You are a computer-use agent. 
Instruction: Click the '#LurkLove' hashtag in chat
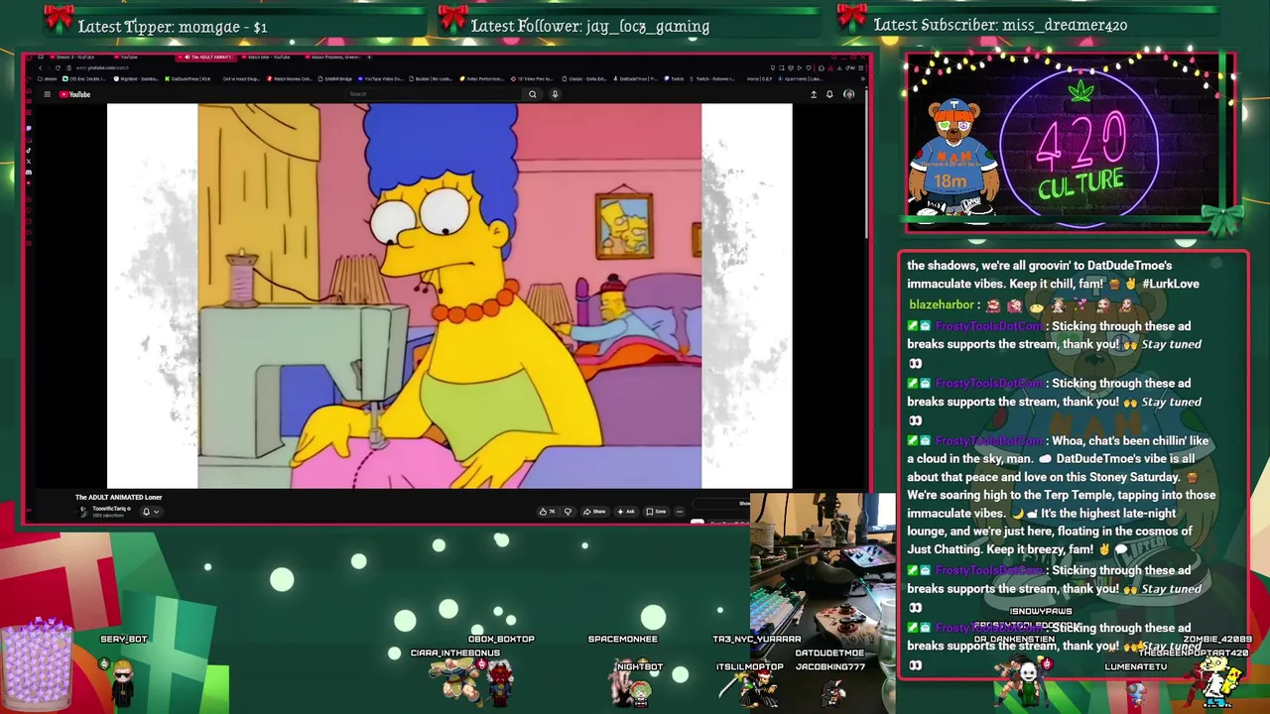[1170, 284]
